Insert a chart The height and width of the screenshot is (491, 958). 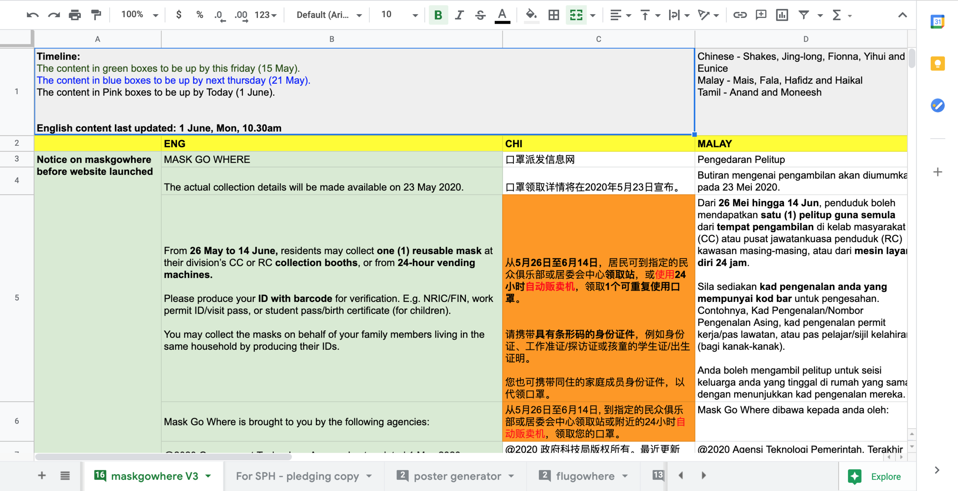coord(782,15)
